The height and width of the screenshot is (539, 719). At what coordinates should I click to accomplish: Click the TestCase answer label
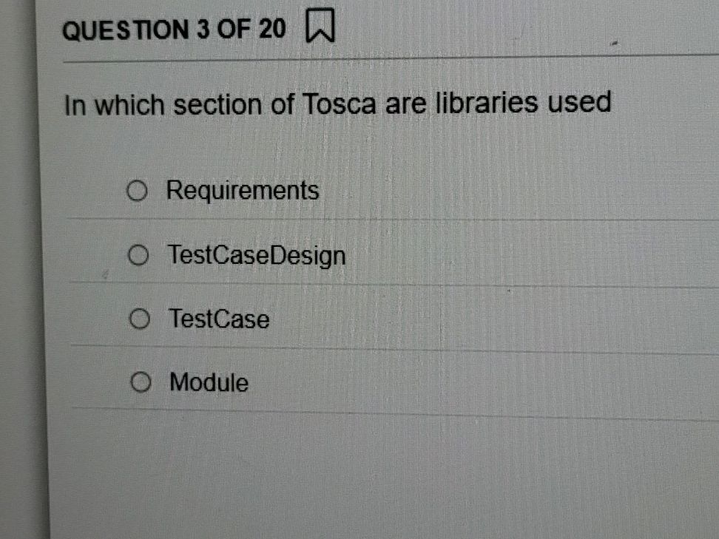pyautogui.click(x=218, y=319)
